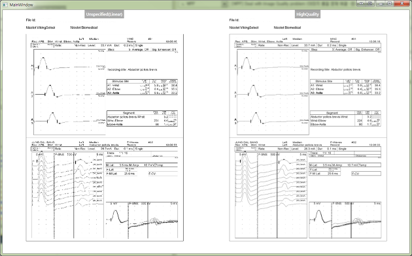Click 'Nicolet Biomedical' in the Unspecified(Linear) report
The image size is (412, 256).
[84, 27]
